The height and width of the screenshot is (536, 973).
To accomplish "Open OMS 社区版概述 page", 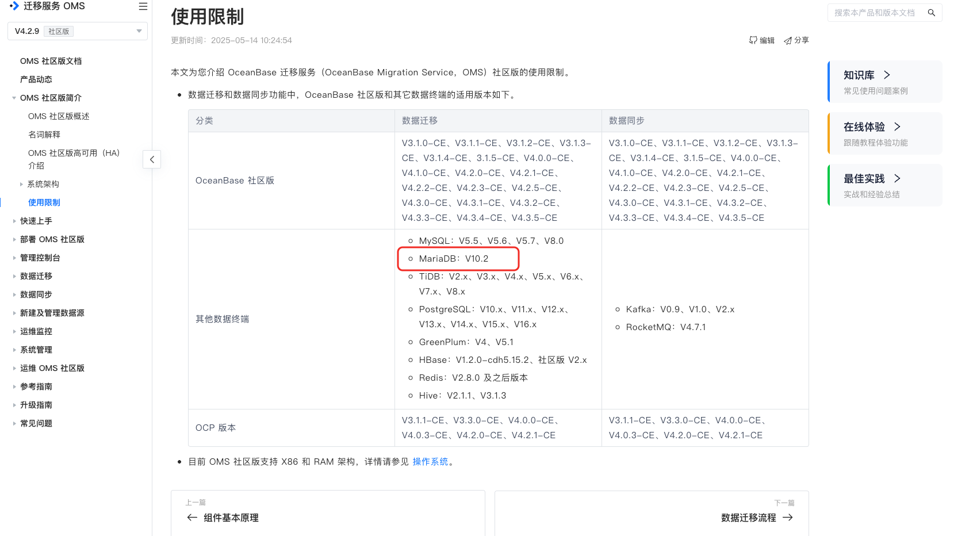I will pos(59,116).
